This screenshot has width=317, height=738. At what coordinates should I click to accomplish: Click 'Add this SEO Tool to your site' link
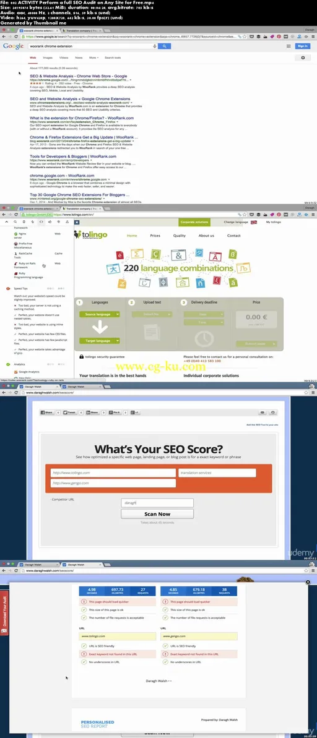point(263,424)
